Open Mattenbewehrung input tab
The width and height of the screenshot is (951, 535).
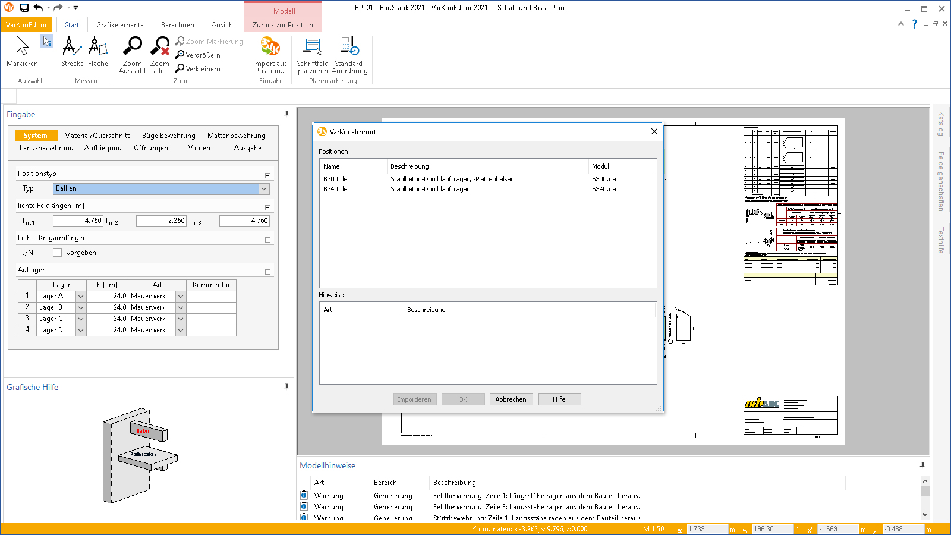click(x=237, y=136)
